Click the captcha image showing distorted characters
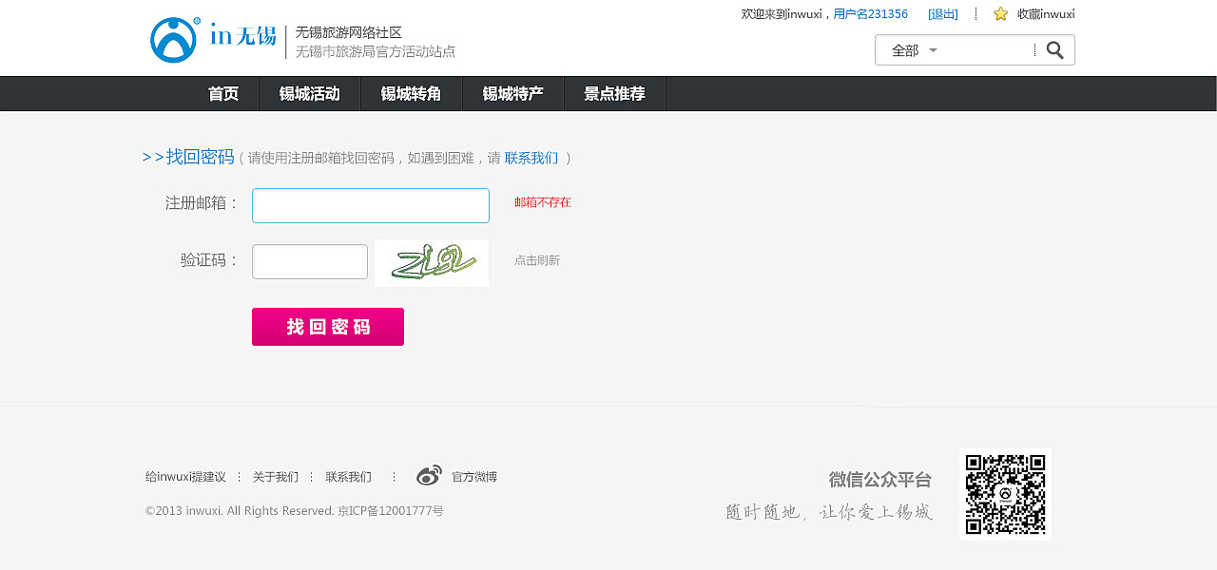1217x570 pixels. pos(431,263)
